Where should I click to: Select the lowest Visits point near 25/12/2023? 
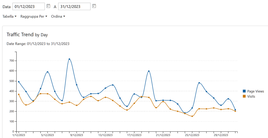(192, 116)
